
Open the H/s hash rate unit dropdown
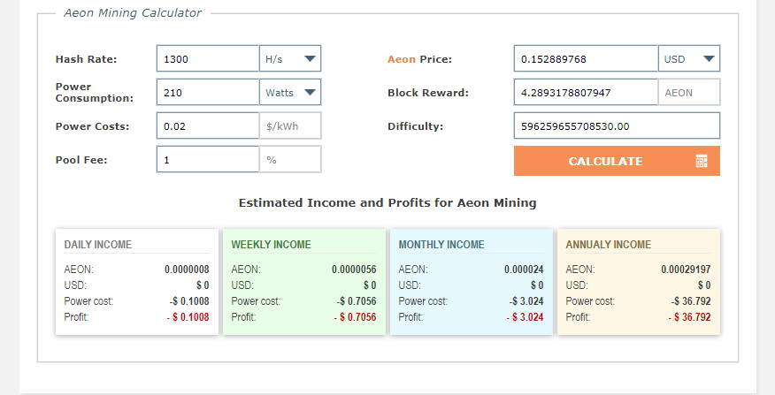point(290,58)
